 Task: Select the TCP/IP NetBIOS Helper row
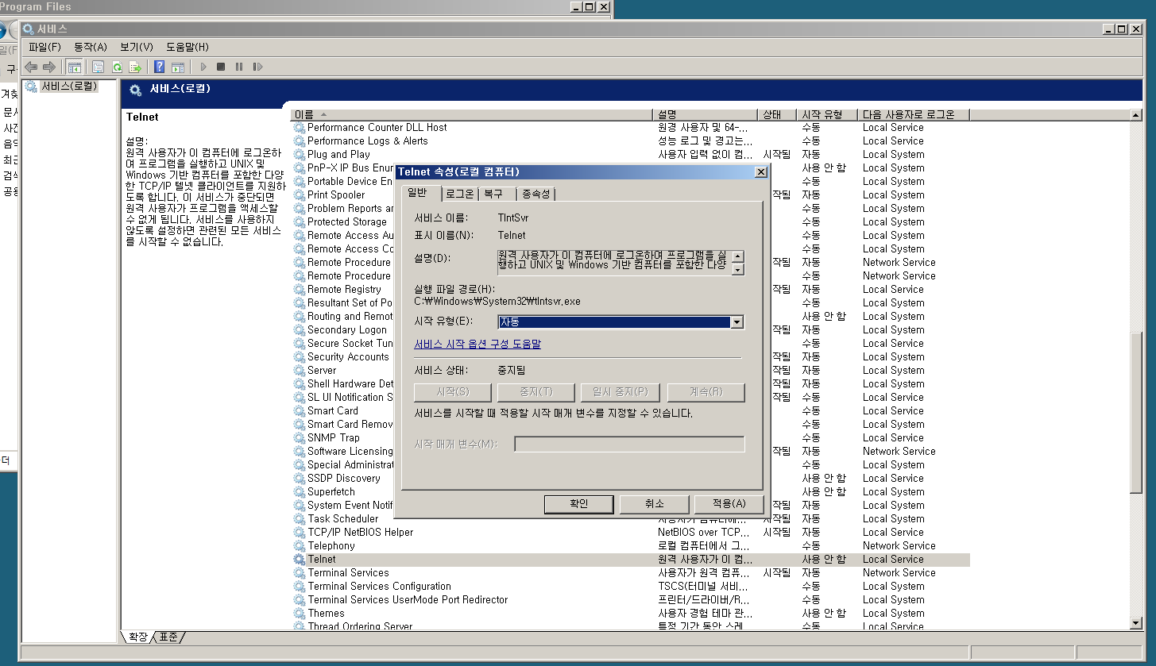[631, 532]
